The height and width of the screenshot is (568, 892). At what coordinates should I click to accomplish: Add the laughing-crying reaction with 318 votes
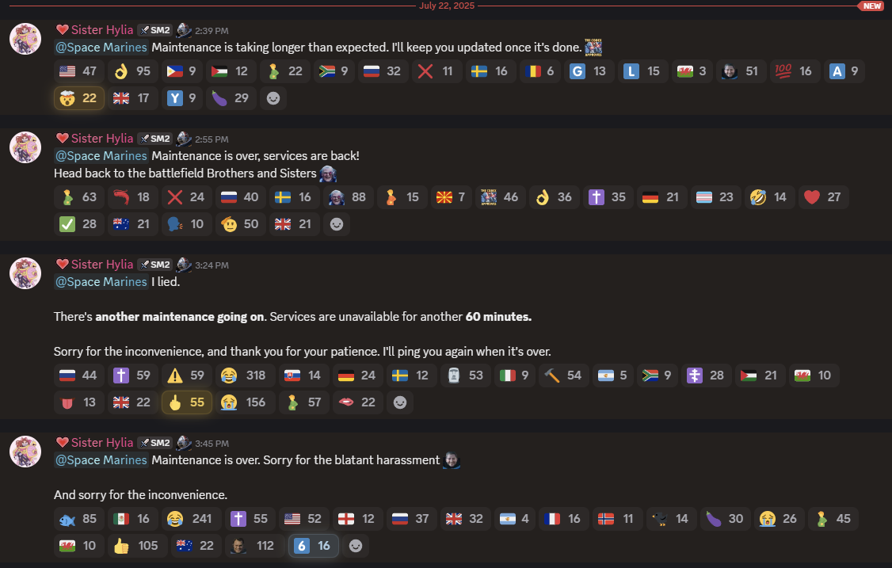[x=245, y=375]
